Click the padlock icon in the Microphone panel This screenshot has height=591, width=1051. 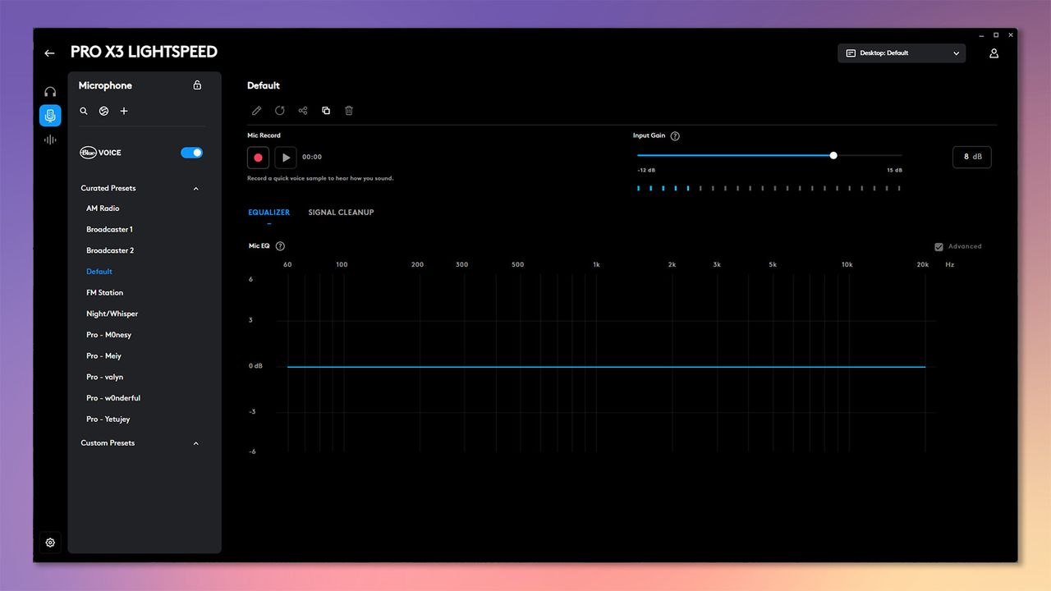(x=197, y=85)
